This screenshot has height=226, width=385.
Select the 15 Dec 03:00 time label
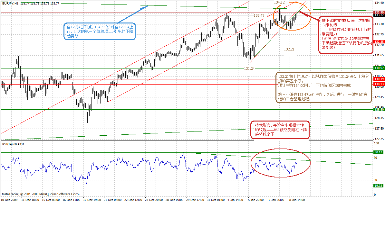pos(51,200)
